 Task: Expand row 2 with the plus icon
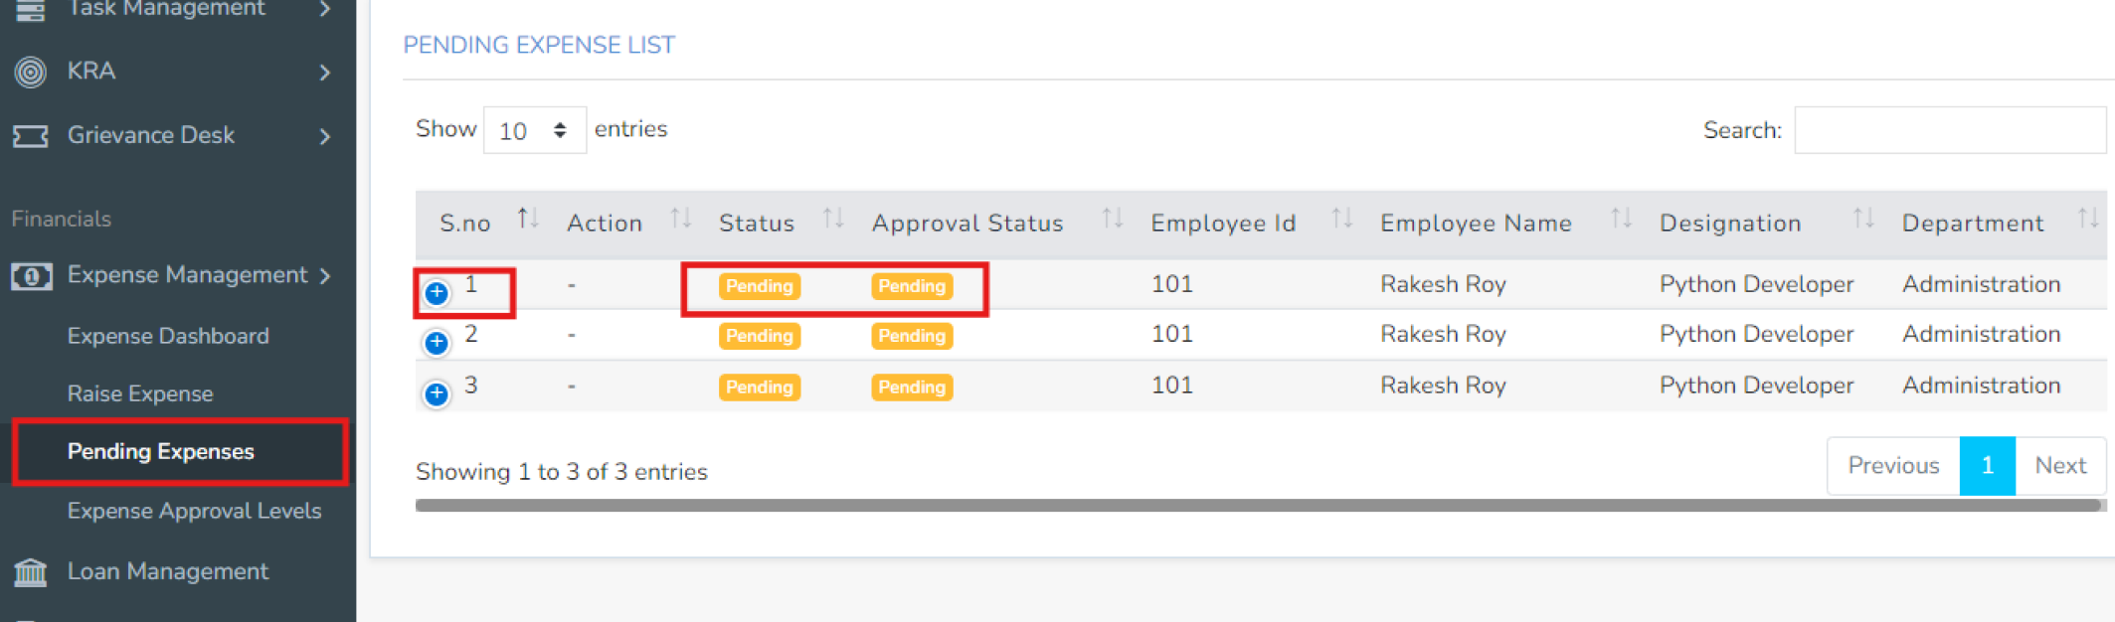[437, 343]
